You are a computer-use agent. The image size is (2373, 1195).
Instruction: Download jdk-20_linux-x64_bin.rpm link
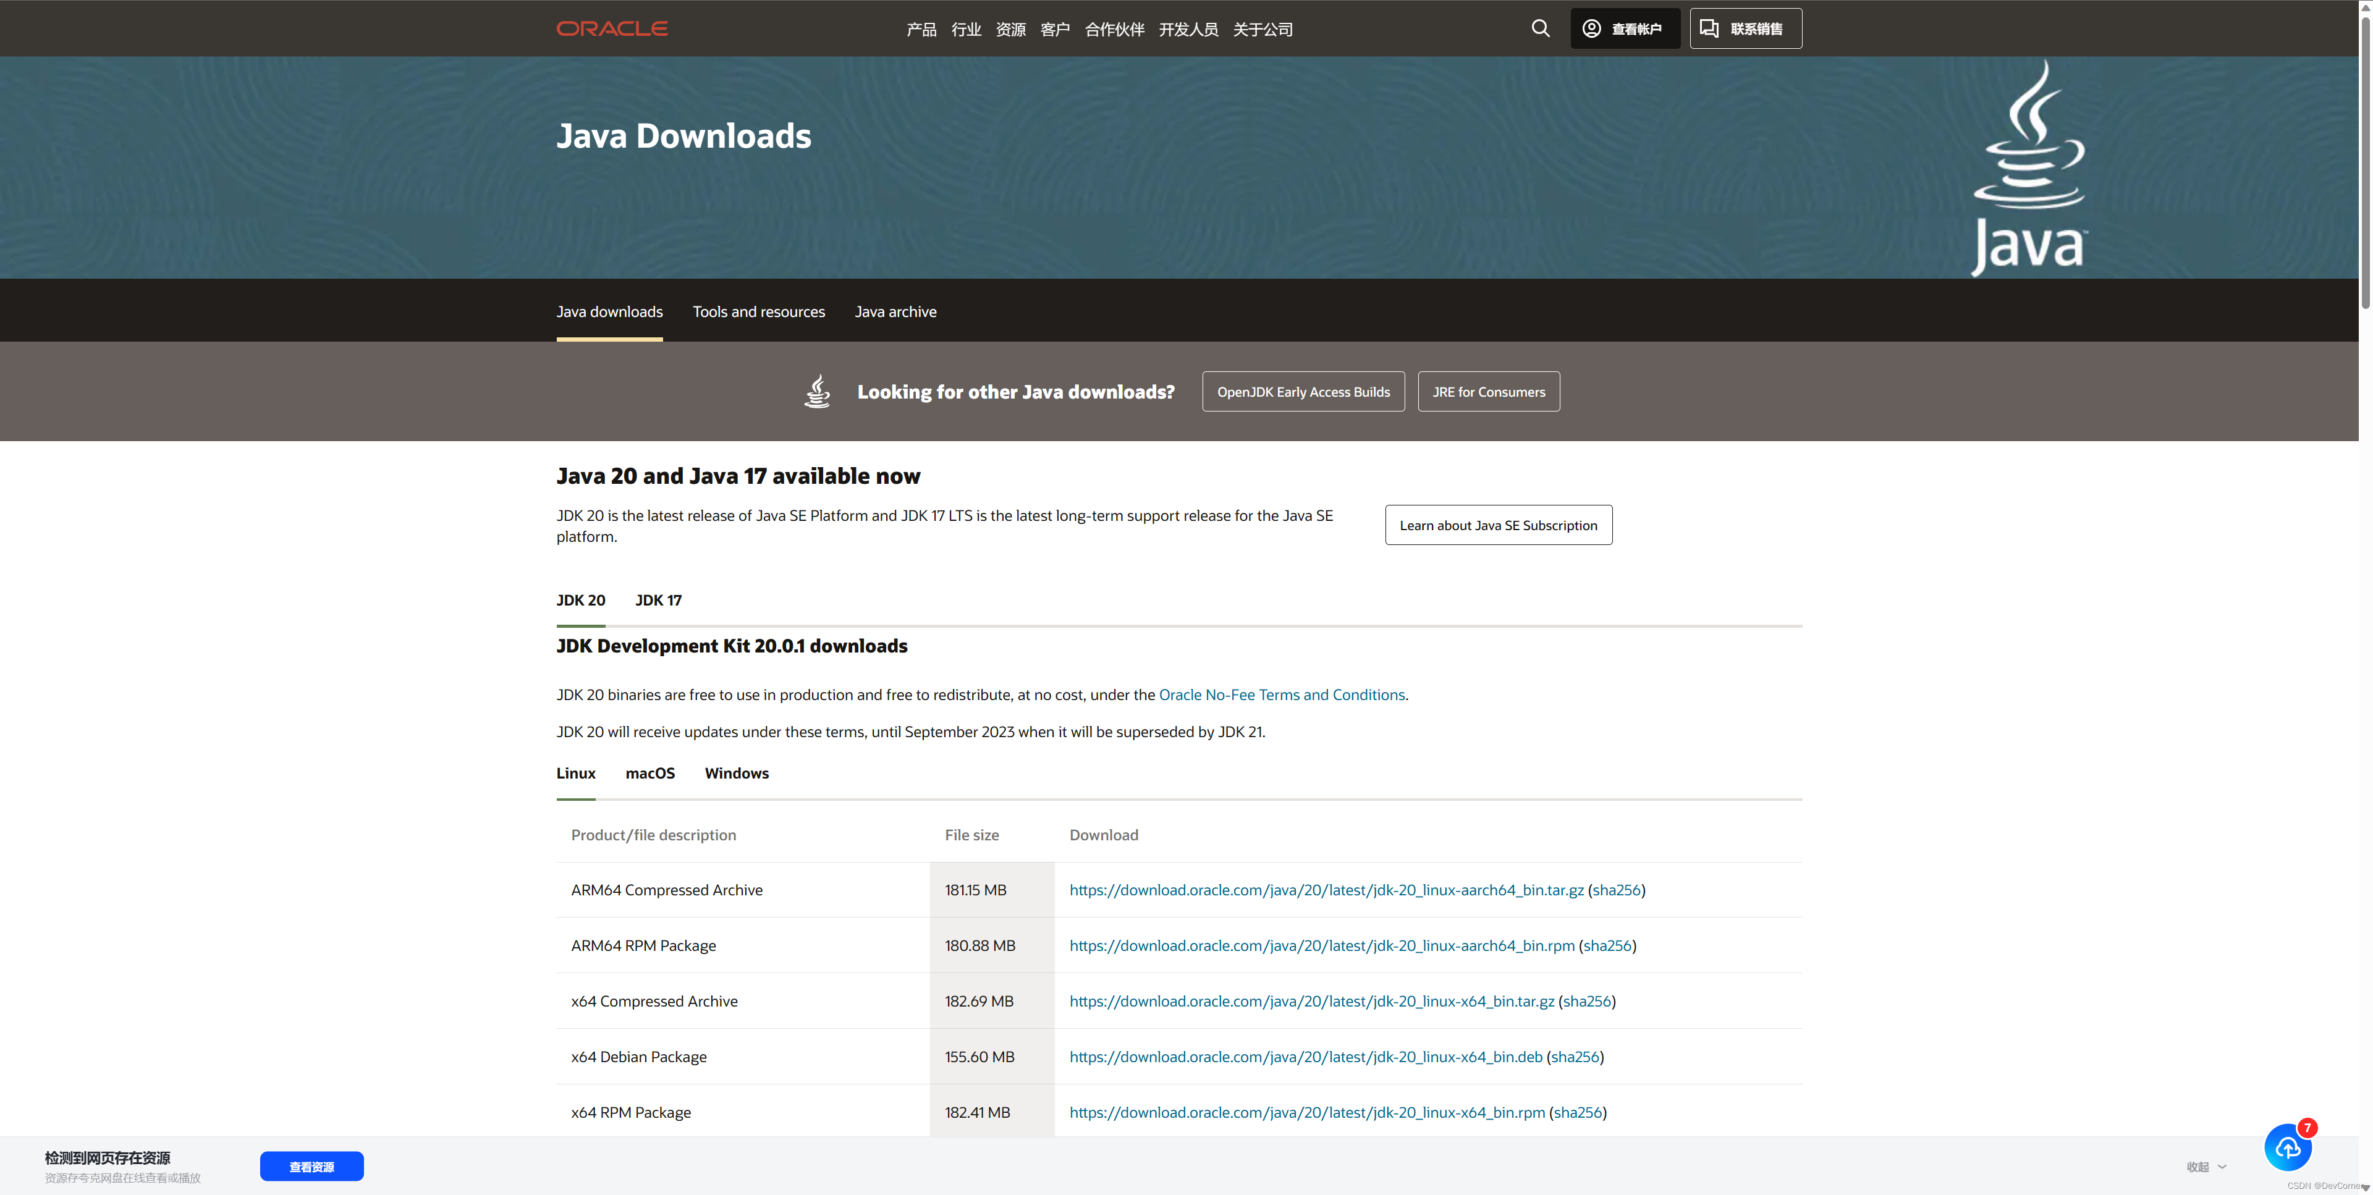1307,1112
